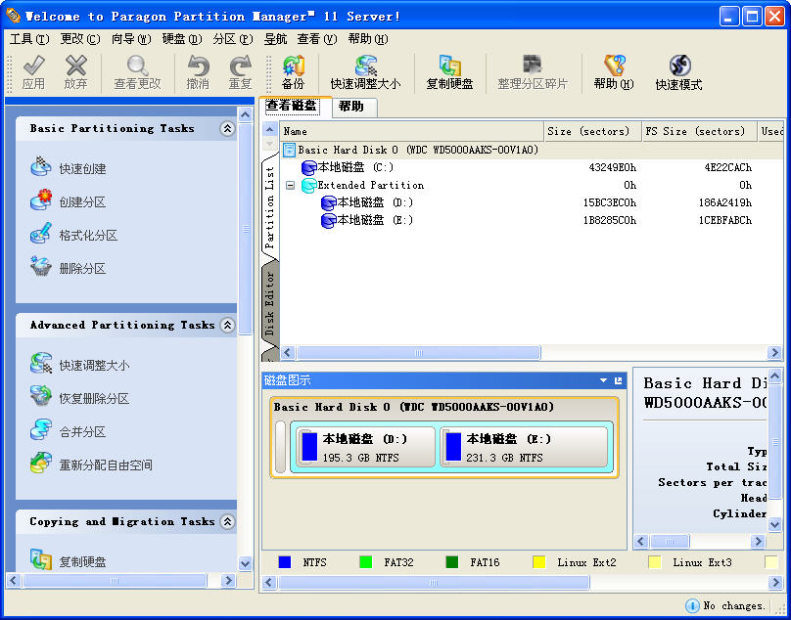Collapse the Extended Partition tree node
This screenshot has width=791, height=620.
point(290,186)
